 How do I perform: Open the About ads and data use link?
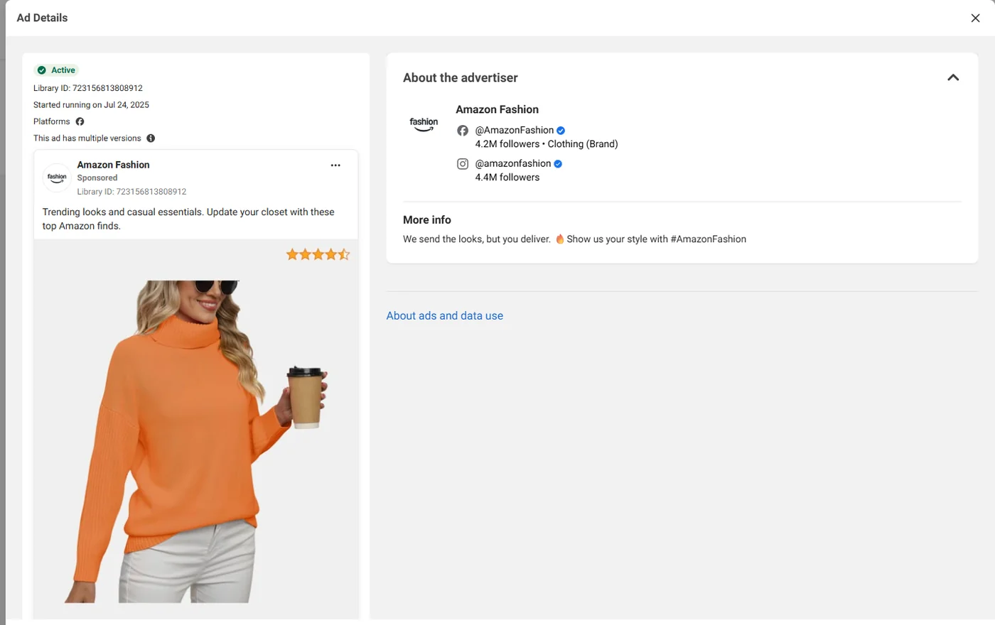(445, 316)
